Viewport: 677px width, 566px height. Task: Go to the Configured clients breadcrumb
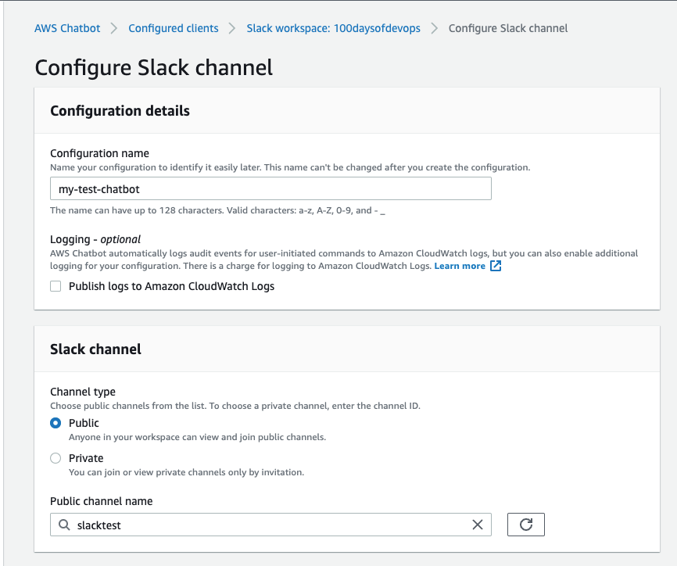coord(174,28)
